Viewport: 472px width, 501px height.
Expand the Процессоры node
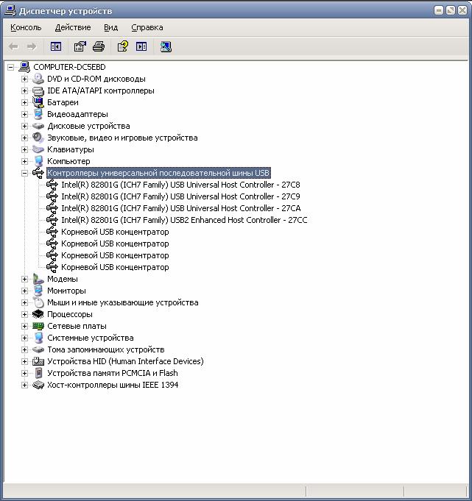point(24,314)
